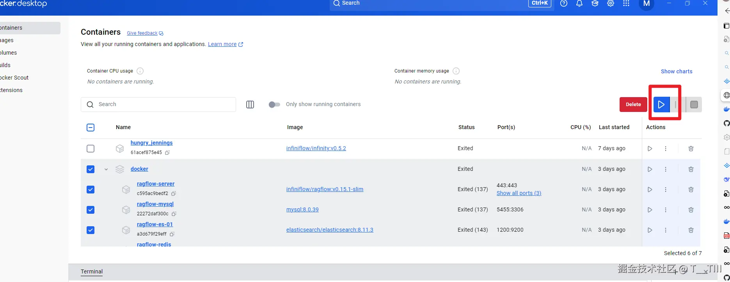Image resolution: width=730 pixels, height=282 pixels.
Task: Open the apps grid icon
Action: [626, 3]
